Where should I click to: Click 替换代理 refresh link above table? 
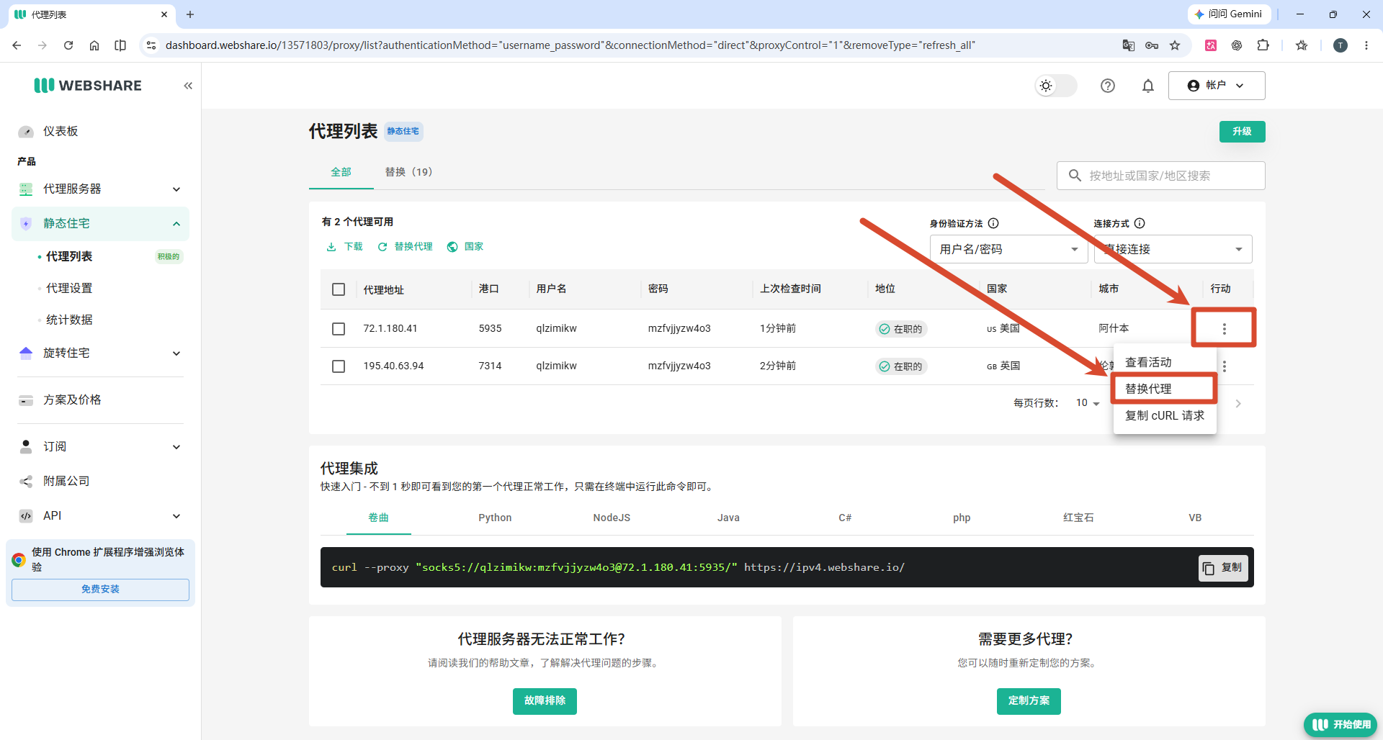pos(405,247)
